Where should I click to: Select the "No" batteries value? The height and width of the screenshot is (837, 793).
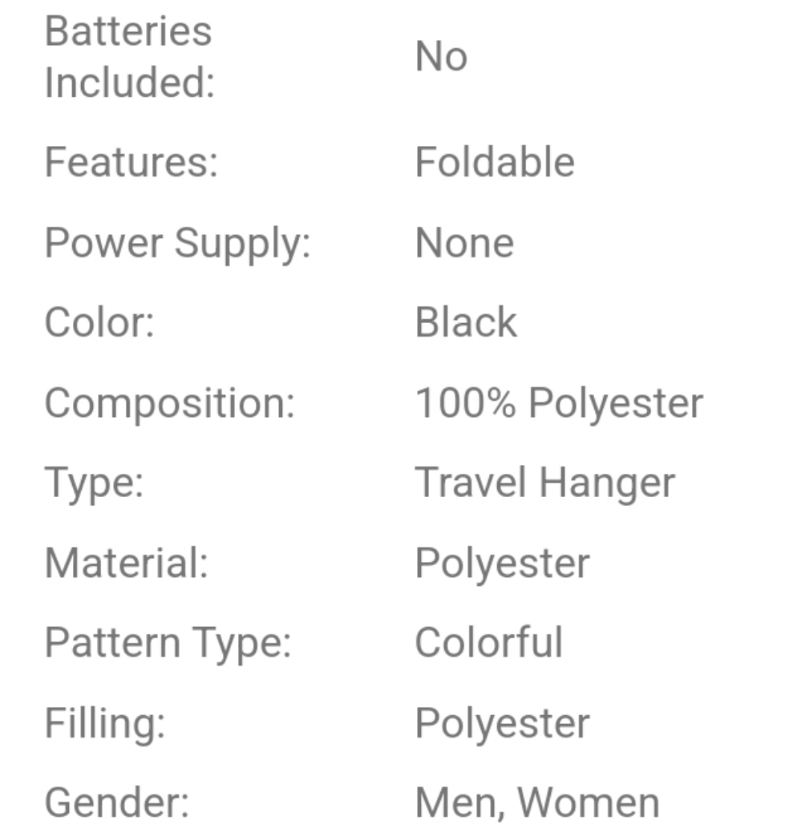441,58
